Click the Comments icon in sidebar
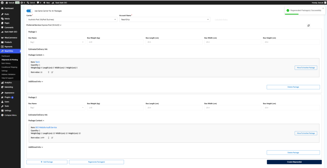This screenshot has height=168, width=327. click(2, 27)
